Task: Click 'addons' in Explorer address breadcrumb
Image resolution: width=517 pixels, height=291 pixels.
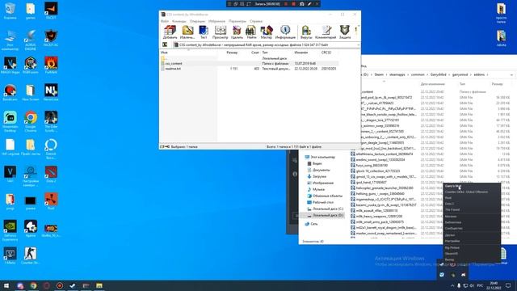Action: 479,75
